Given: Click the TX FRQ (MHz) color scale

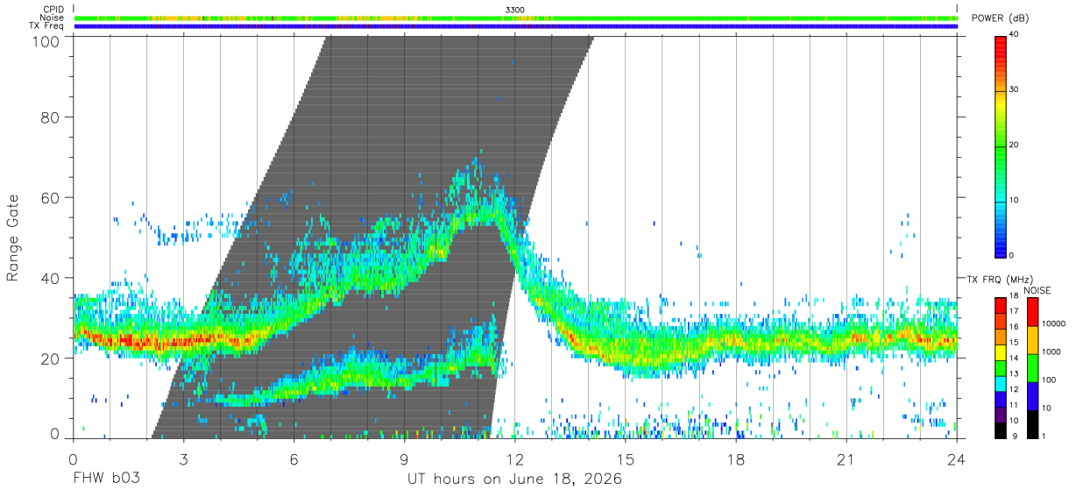Looking at the screenshot, I should point(1000,367).
